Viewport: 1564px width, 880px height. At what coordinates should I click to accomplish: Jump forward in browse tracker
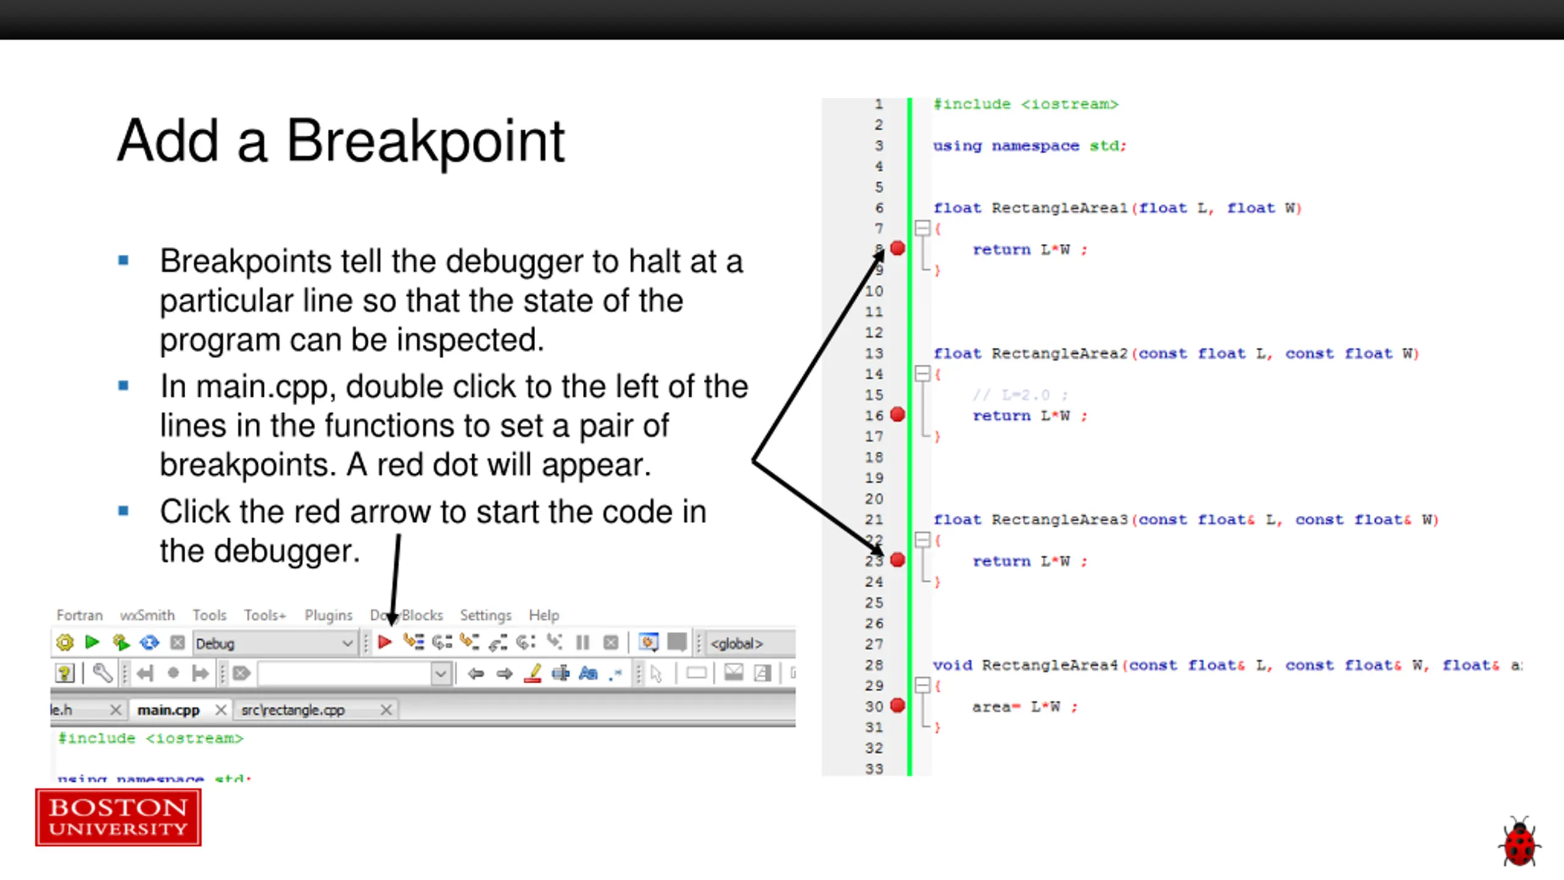point(200,673)
